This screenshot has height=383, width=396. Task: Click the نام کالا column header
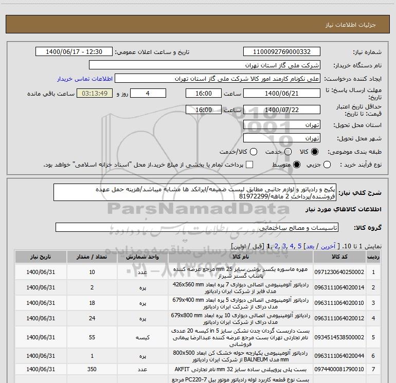[x=241, y=257]
